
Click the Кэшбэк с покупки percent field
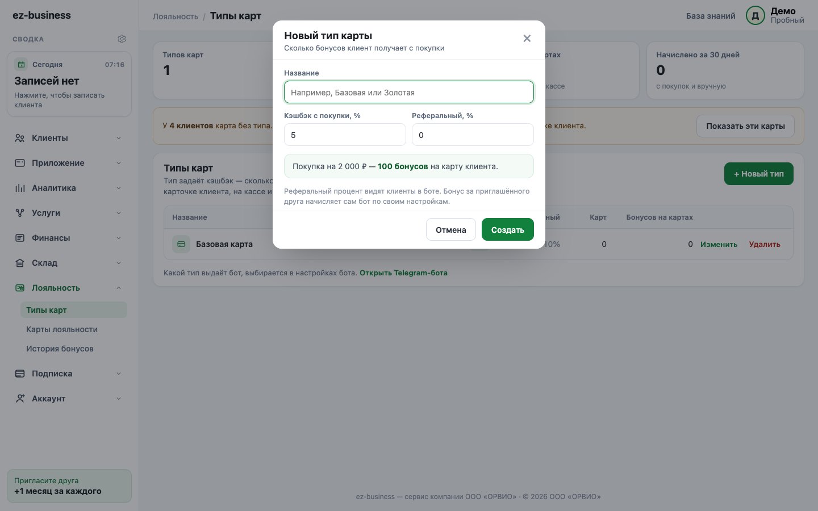345,135
